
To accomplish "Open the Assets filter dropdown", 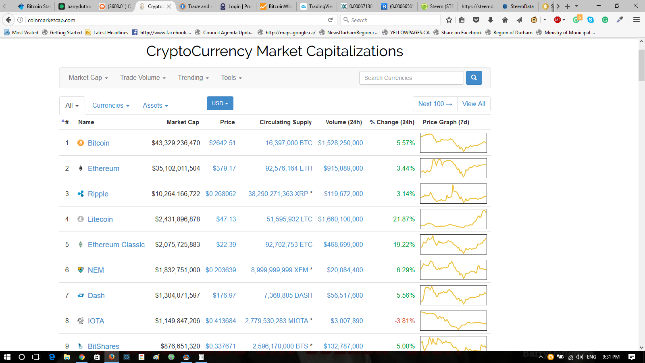I will click(155, 106).
